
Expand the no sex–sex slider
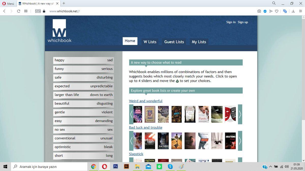[x=83, y=129]
